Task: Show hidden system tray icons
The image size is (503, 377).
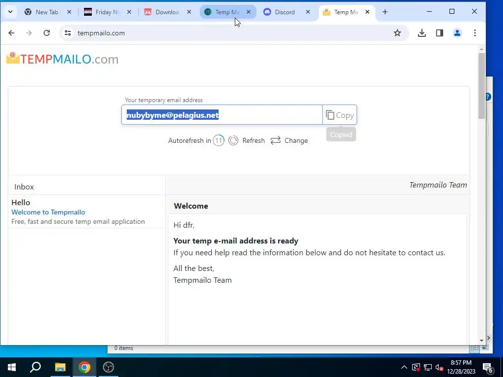Action: pos(404,367)
